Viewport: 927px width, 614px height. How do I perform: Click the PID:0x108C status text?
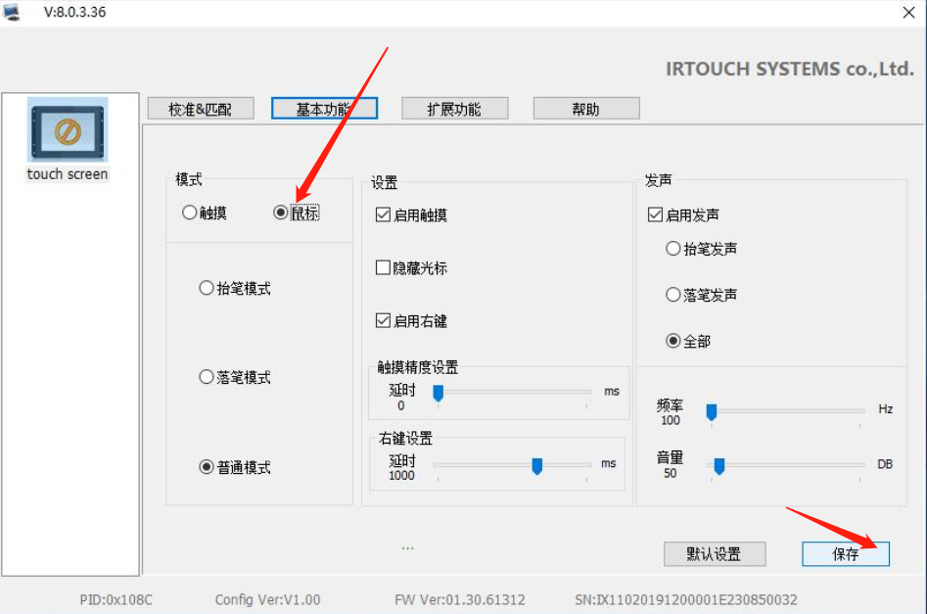point(116,600)
